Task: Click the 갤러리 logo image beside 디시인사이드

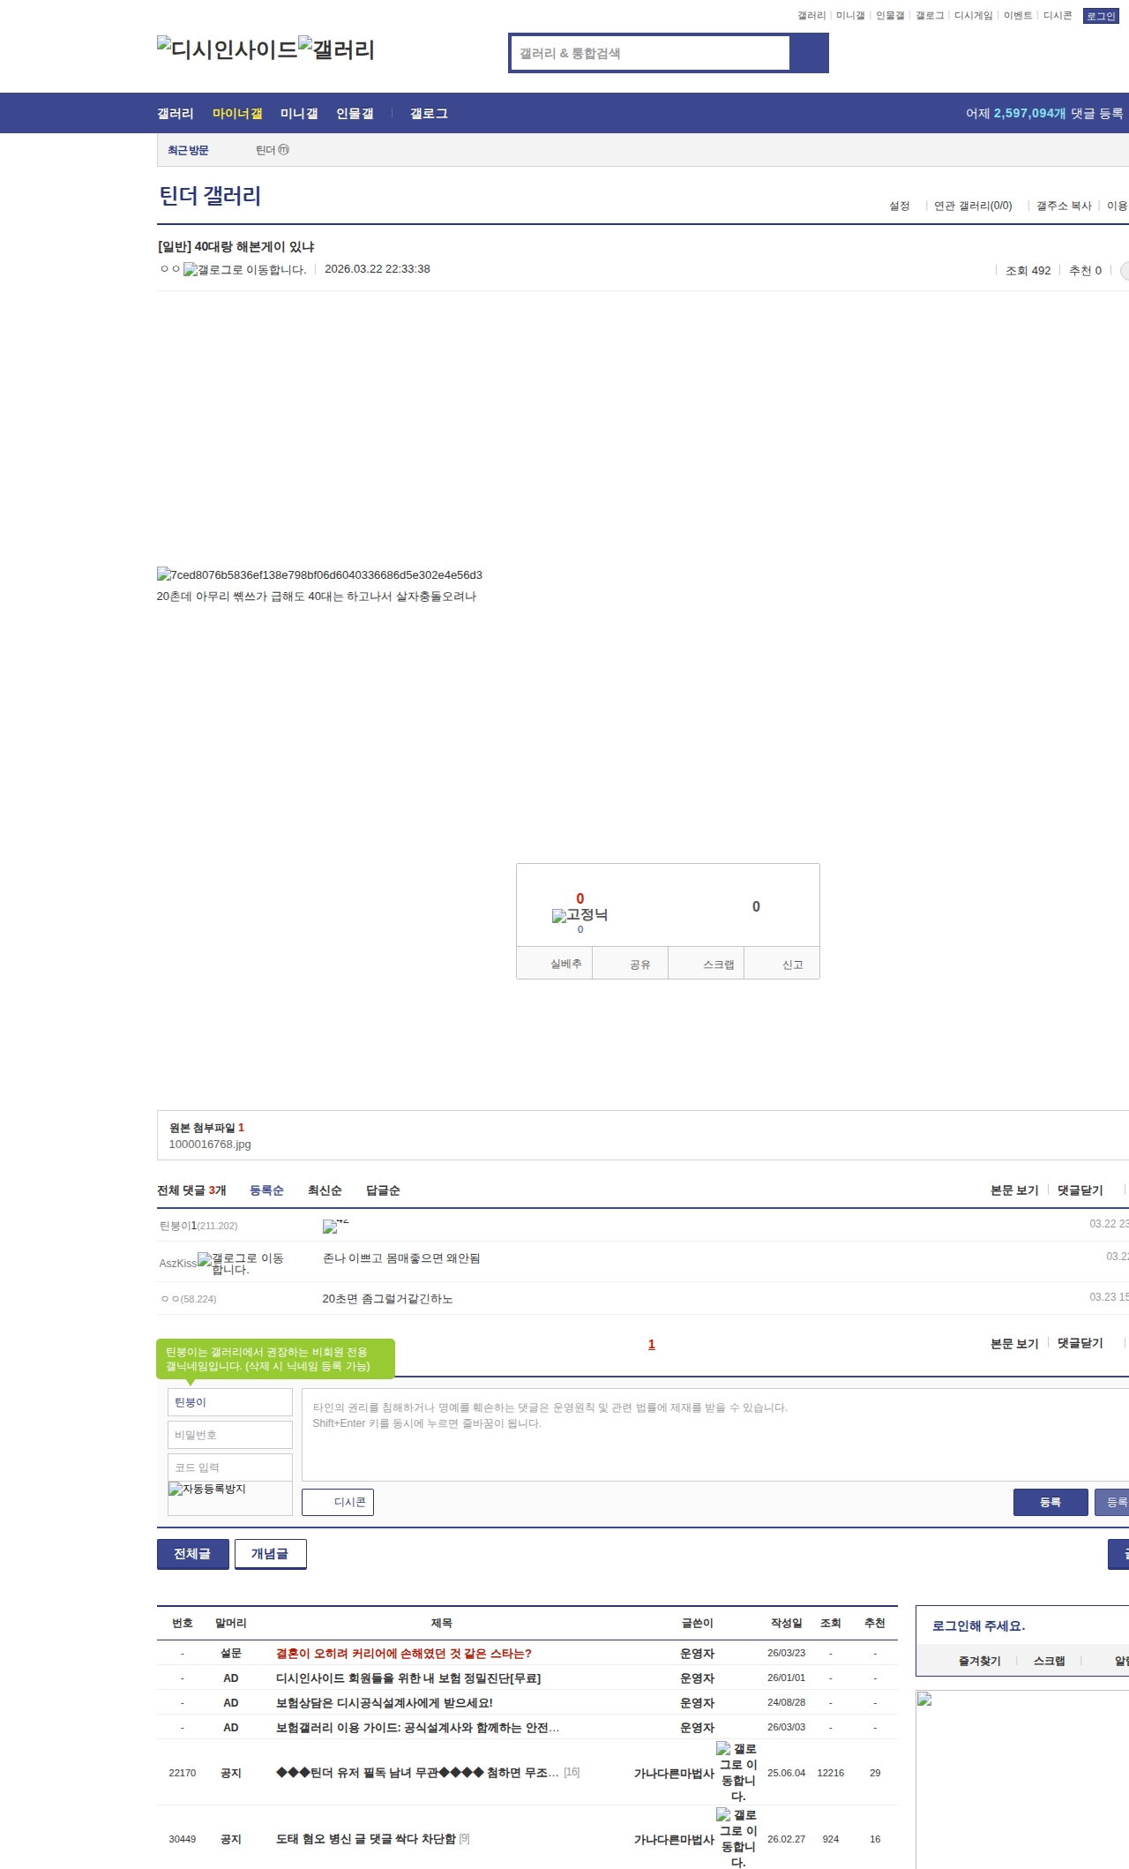Action: [337, 49]
